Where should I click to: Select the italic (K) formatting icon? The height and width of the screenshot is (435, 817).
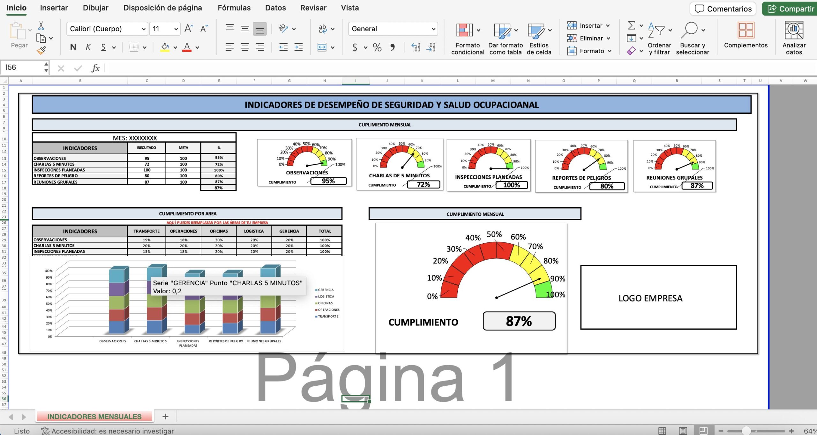[x=88, y=47]
